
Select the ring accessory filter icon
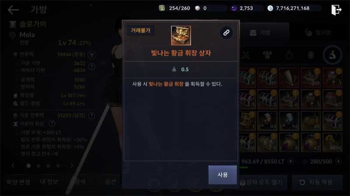289,55
